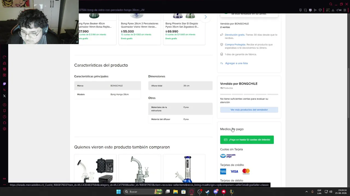350x196 pixels.
Task: Click the Devolución gratis link
Action: point(235,35)
